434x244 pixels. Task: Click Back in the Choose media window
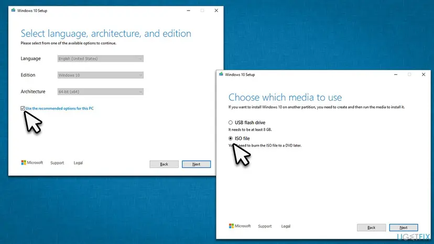(371, 227)
